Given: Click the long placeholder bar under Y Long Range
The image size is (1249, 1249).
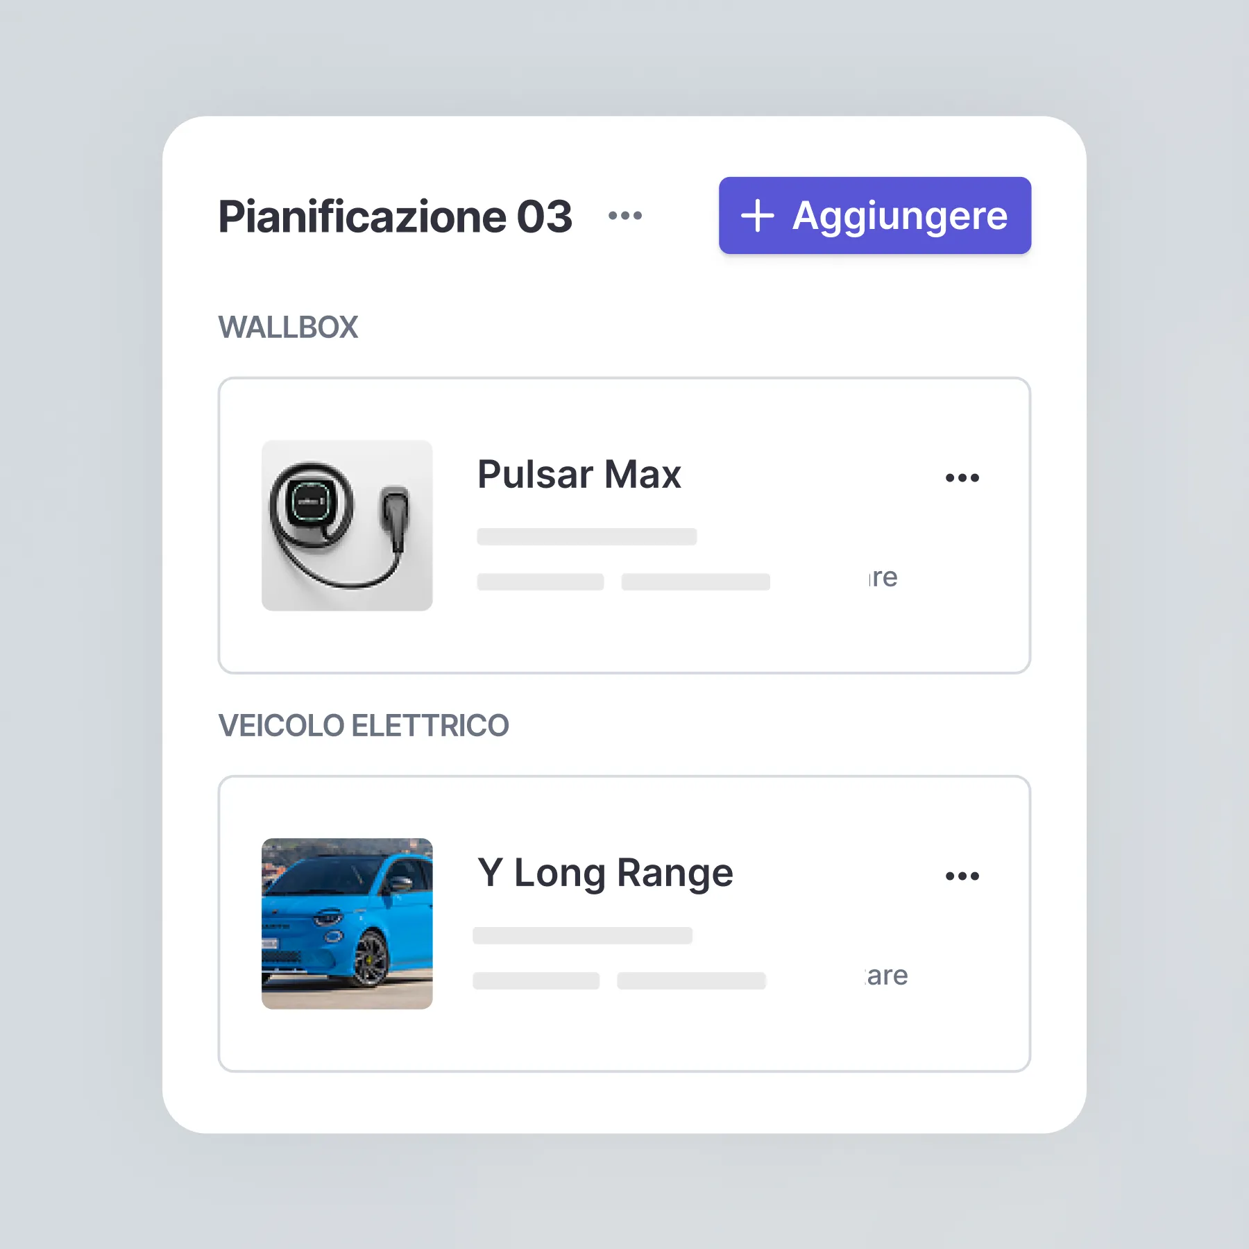Looking at the screenshot, I should [x=583, y=935].
